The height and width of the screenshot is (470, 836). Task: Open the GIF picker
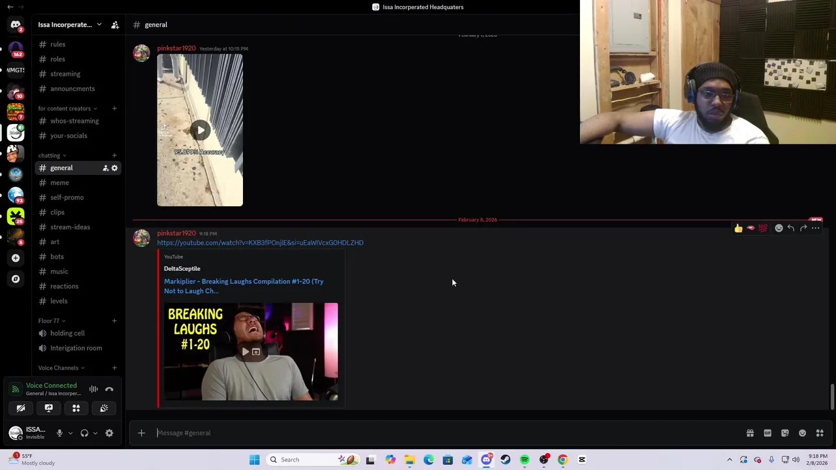pos(767,433)
